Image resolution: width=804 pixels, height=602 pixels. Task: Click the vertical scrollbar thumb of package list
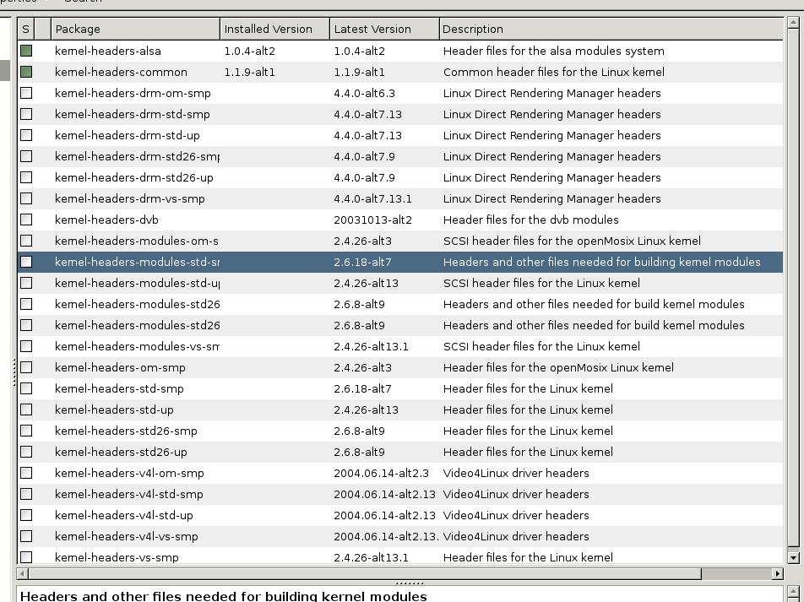pyautogui.click(x=793, y=288)
